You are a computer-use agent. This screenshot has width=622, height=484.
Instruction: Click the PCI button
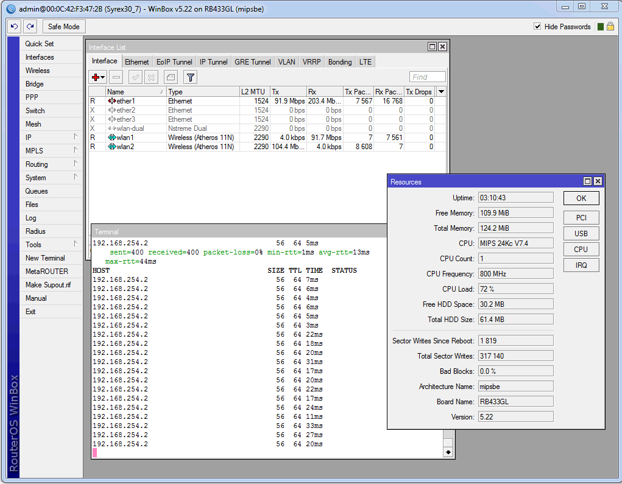(581, 217)
